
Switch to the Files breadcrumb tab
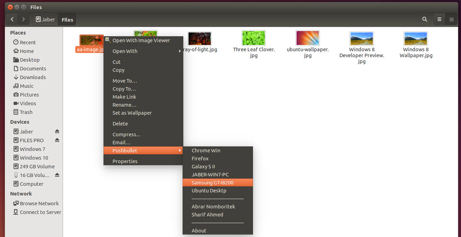(67, 20)
